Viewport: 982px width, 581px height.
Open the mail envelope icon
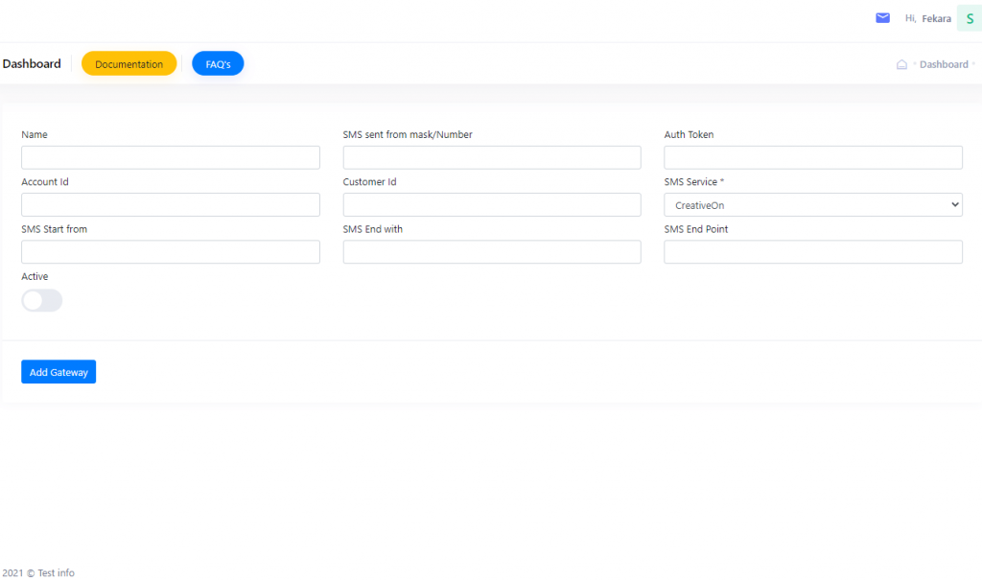tap(882, 18)
